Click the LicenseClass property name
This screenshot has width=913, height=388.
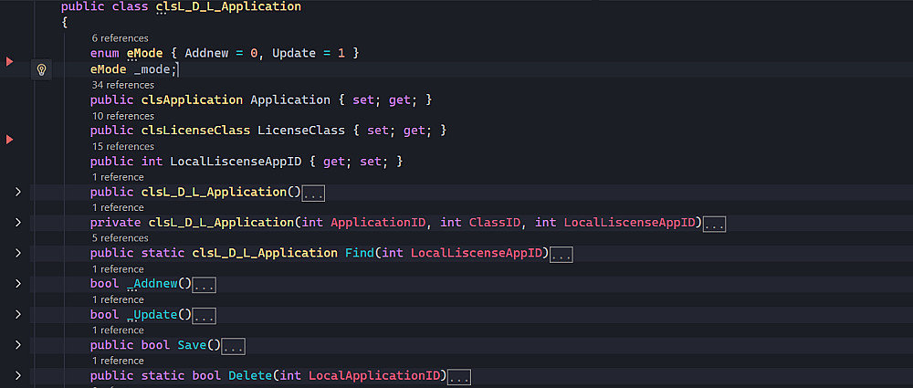(301, 131)
